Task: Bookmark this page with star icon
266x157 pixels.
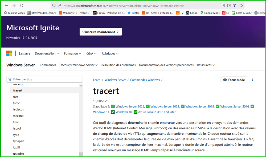Action: tap(241, 6)
